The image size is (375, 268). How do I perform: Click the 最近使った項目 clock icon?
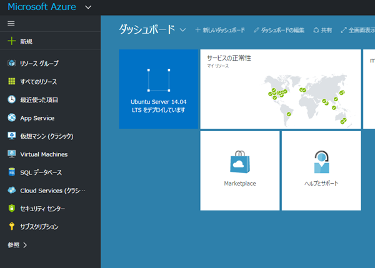click(x=11, y=99)
